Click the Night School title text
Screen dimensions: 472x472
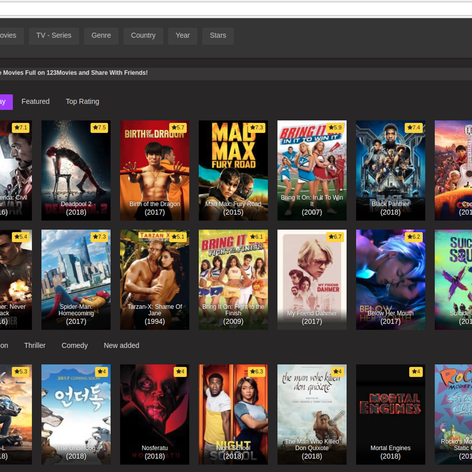pos(233,448)
